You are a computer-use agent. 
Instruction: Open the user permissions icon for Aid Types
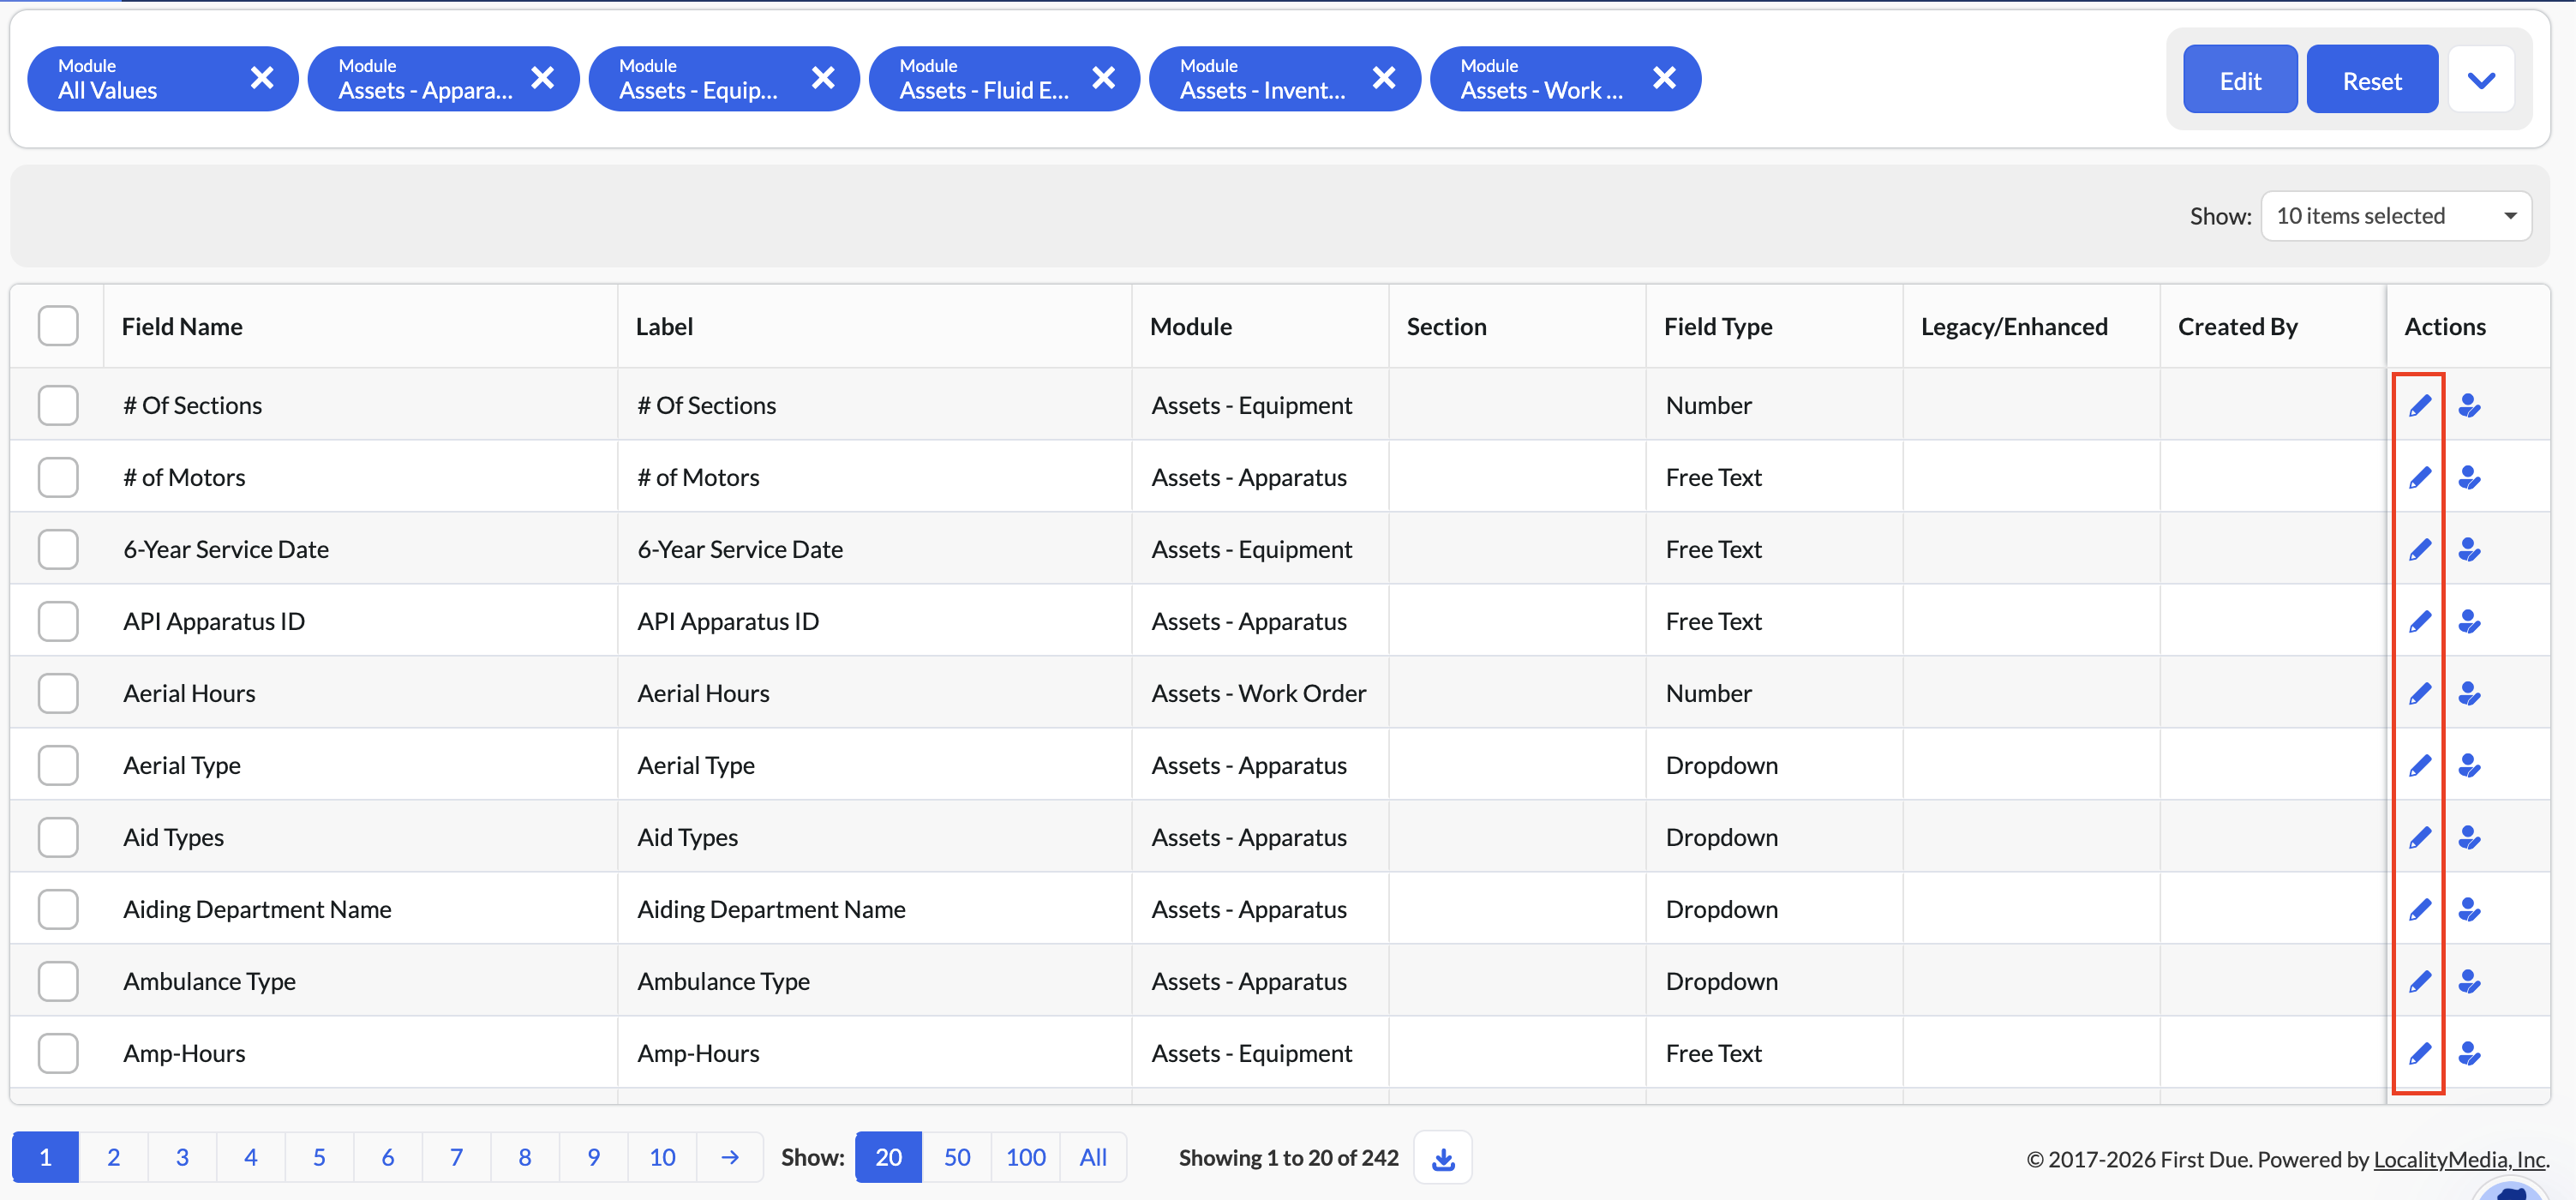(2469, 837)
